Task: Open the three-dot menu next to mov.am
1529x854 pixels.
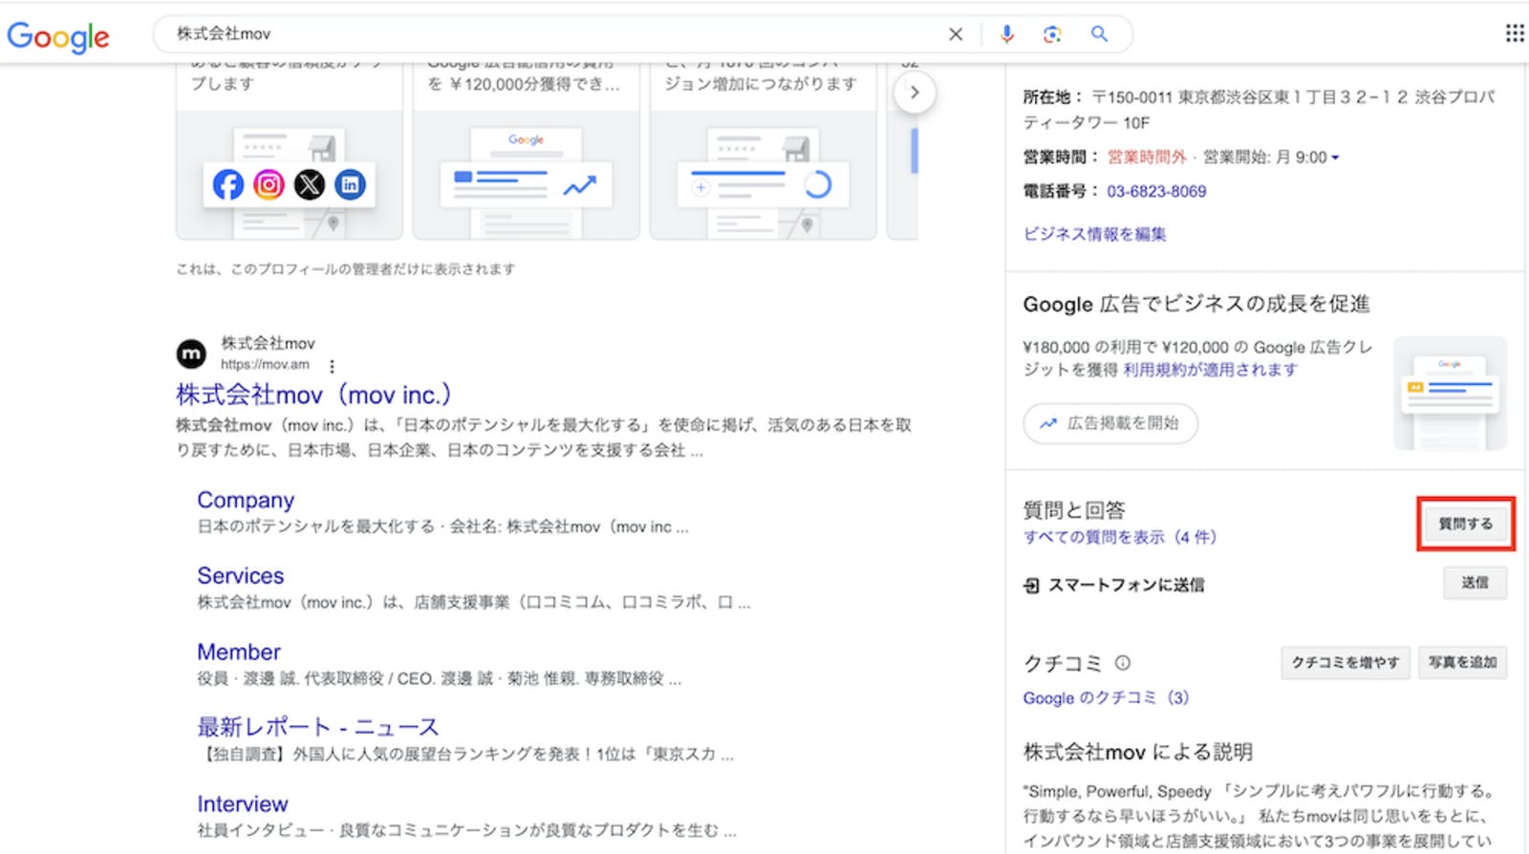Action: tap(332, 366)
